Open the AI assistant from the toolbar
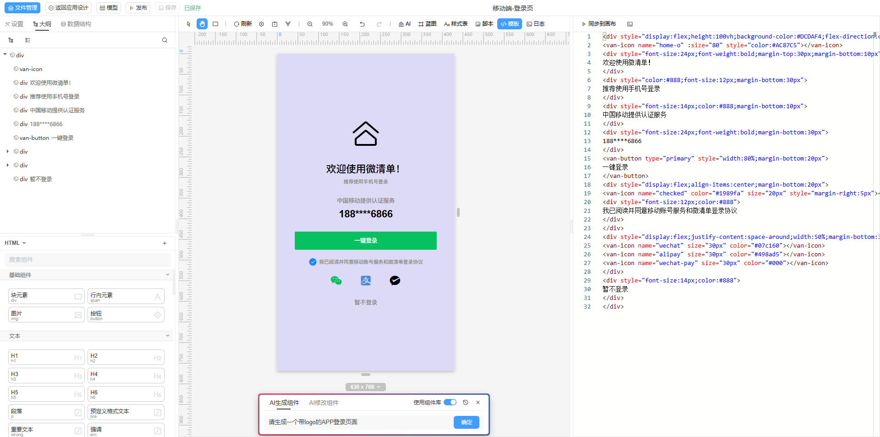The width and height of the screenshot is (880, 437). (x=405, y=24)
